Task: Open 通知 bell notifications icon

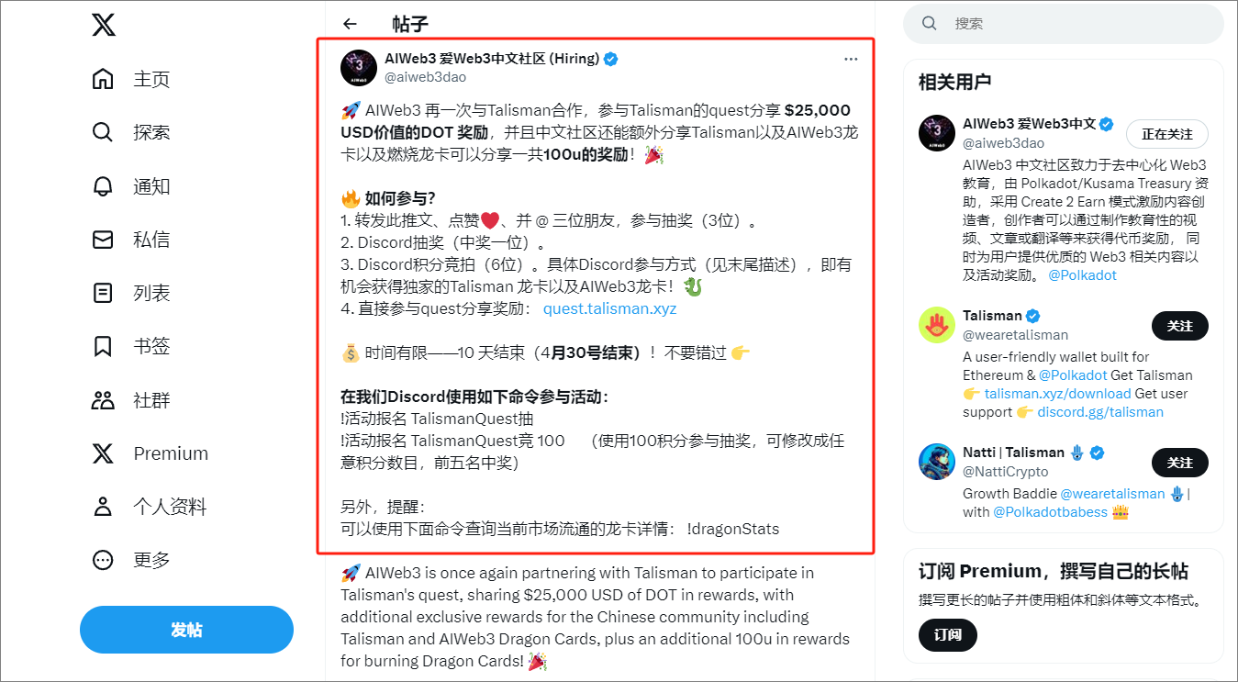Action: tap(103, 186)
